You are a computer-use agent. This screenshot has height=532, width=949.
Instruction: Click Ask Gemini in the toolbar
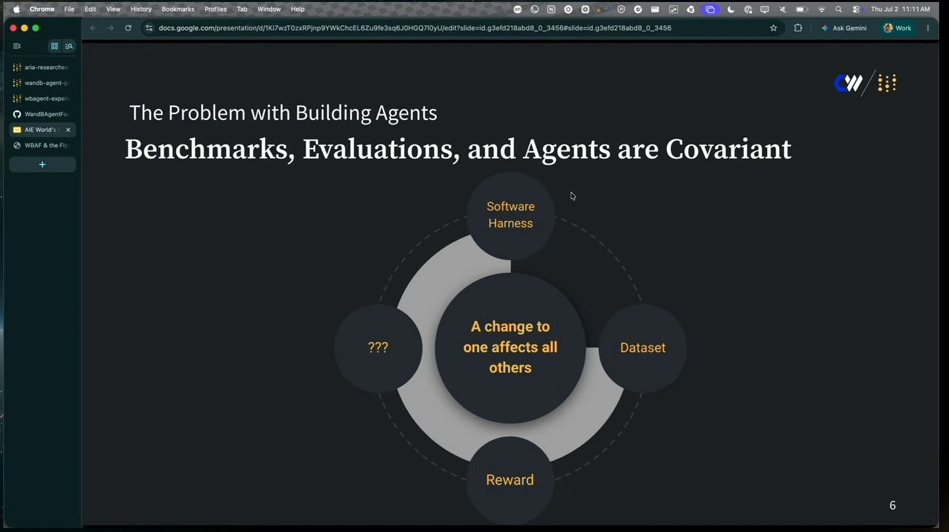tap(844, 28)
